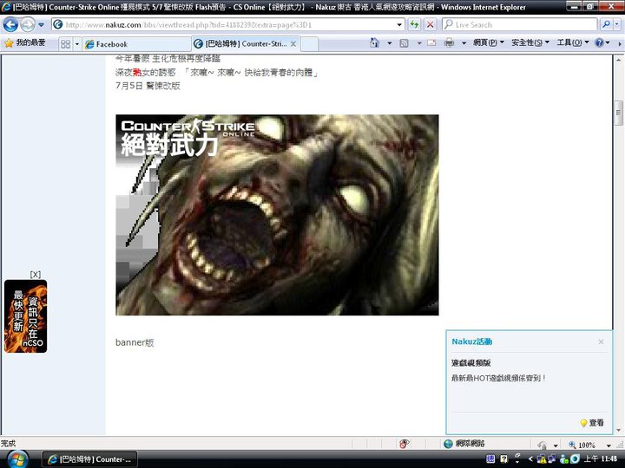625x468 pixels.
Task: Click the protected mode status icon
Action: (x=542, y=445)
